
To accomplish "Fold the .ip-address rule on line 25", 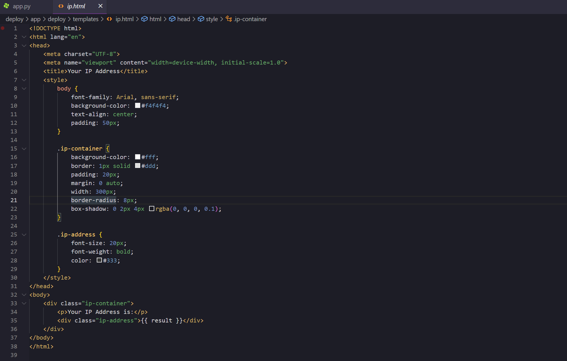I will (24, 234).
